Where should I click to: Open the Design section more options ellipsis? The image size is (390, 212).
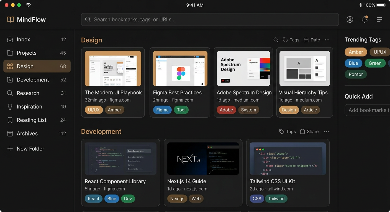click(x=327, y=40)
